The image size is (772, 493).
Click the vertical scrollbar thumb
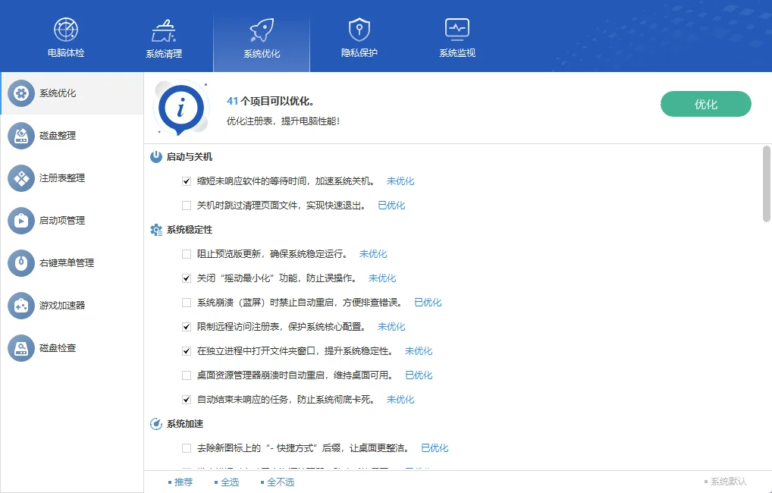767,184
